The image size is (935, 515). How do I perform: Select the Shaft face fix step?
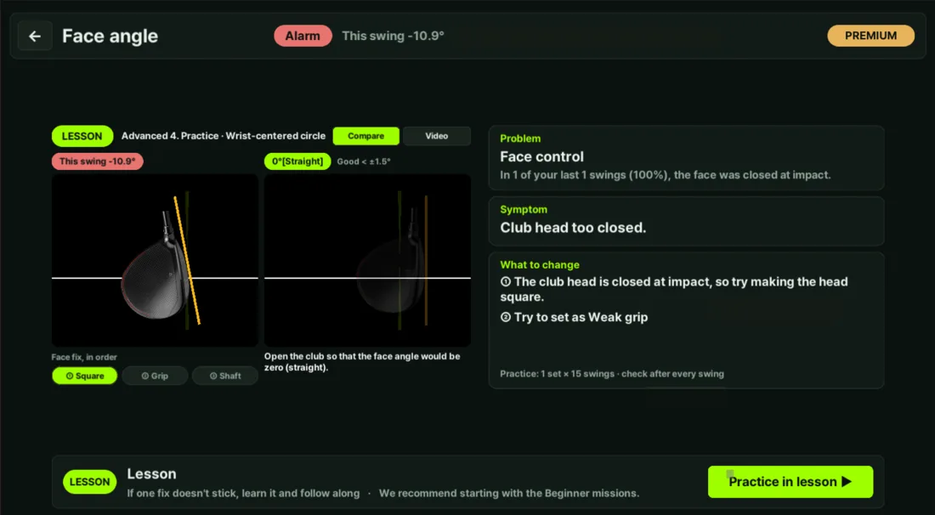point(224,376)
